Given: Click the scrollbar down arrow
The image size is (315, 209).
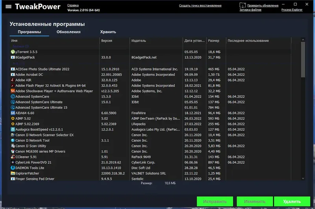Looking at the screenshot, I should pos(303,178).
